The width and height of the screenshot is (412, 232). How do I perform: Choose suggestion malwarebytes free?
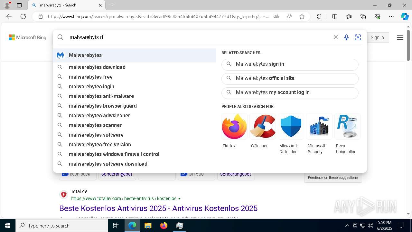(135, 77)
